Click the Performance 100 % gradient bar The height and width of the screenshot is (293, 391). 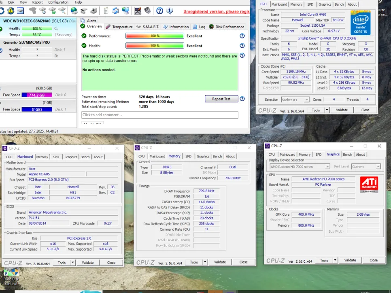pyautogui.click(x=155, y=36)
